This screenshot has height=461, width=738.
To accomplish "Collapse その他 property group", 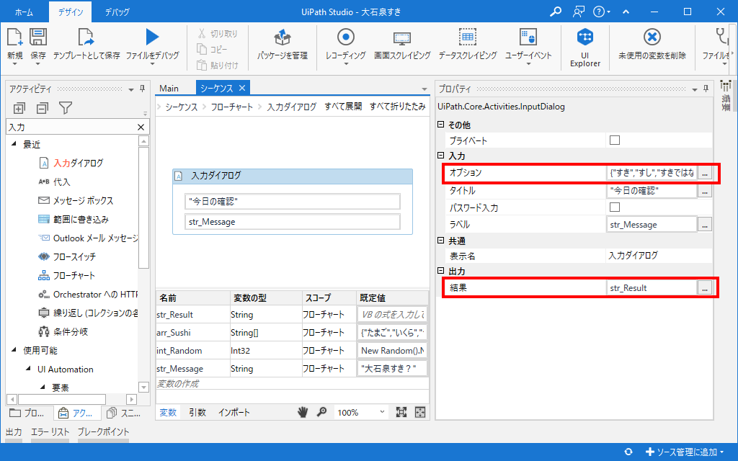I will pyautogui.click(x=441, y=125).
